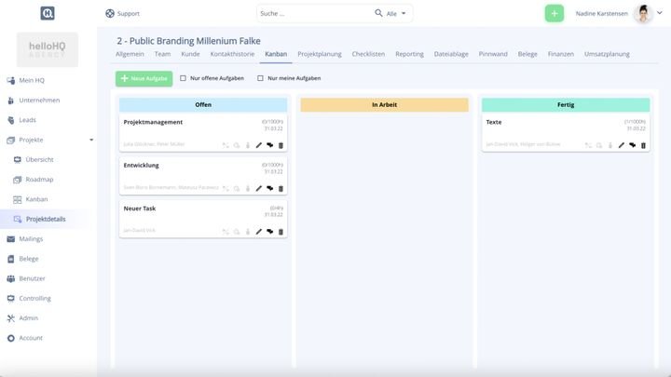Tick the 'Nur meine Aufgaben' checkbox
The height and width of the screenshot is (377, 671).
(262, 78)
